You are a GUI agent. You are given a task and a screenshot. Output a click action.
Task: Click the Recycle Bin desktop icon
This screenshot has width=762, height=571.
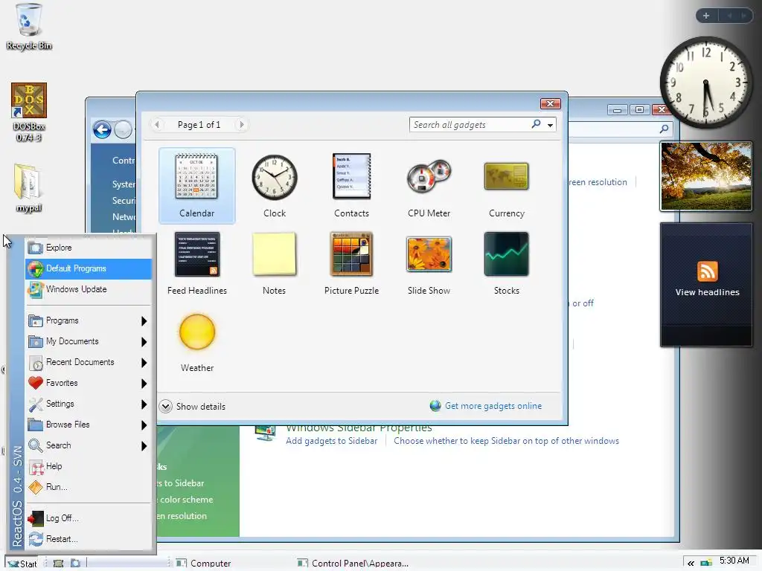pyautogui.click(x=29, y=26)
